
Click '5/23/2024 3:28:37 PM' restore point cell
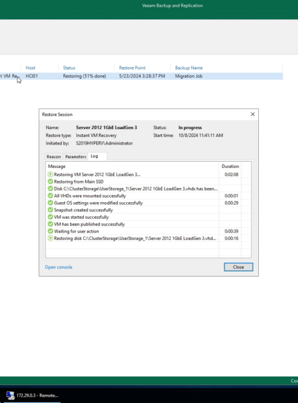[x=142, y=76]
